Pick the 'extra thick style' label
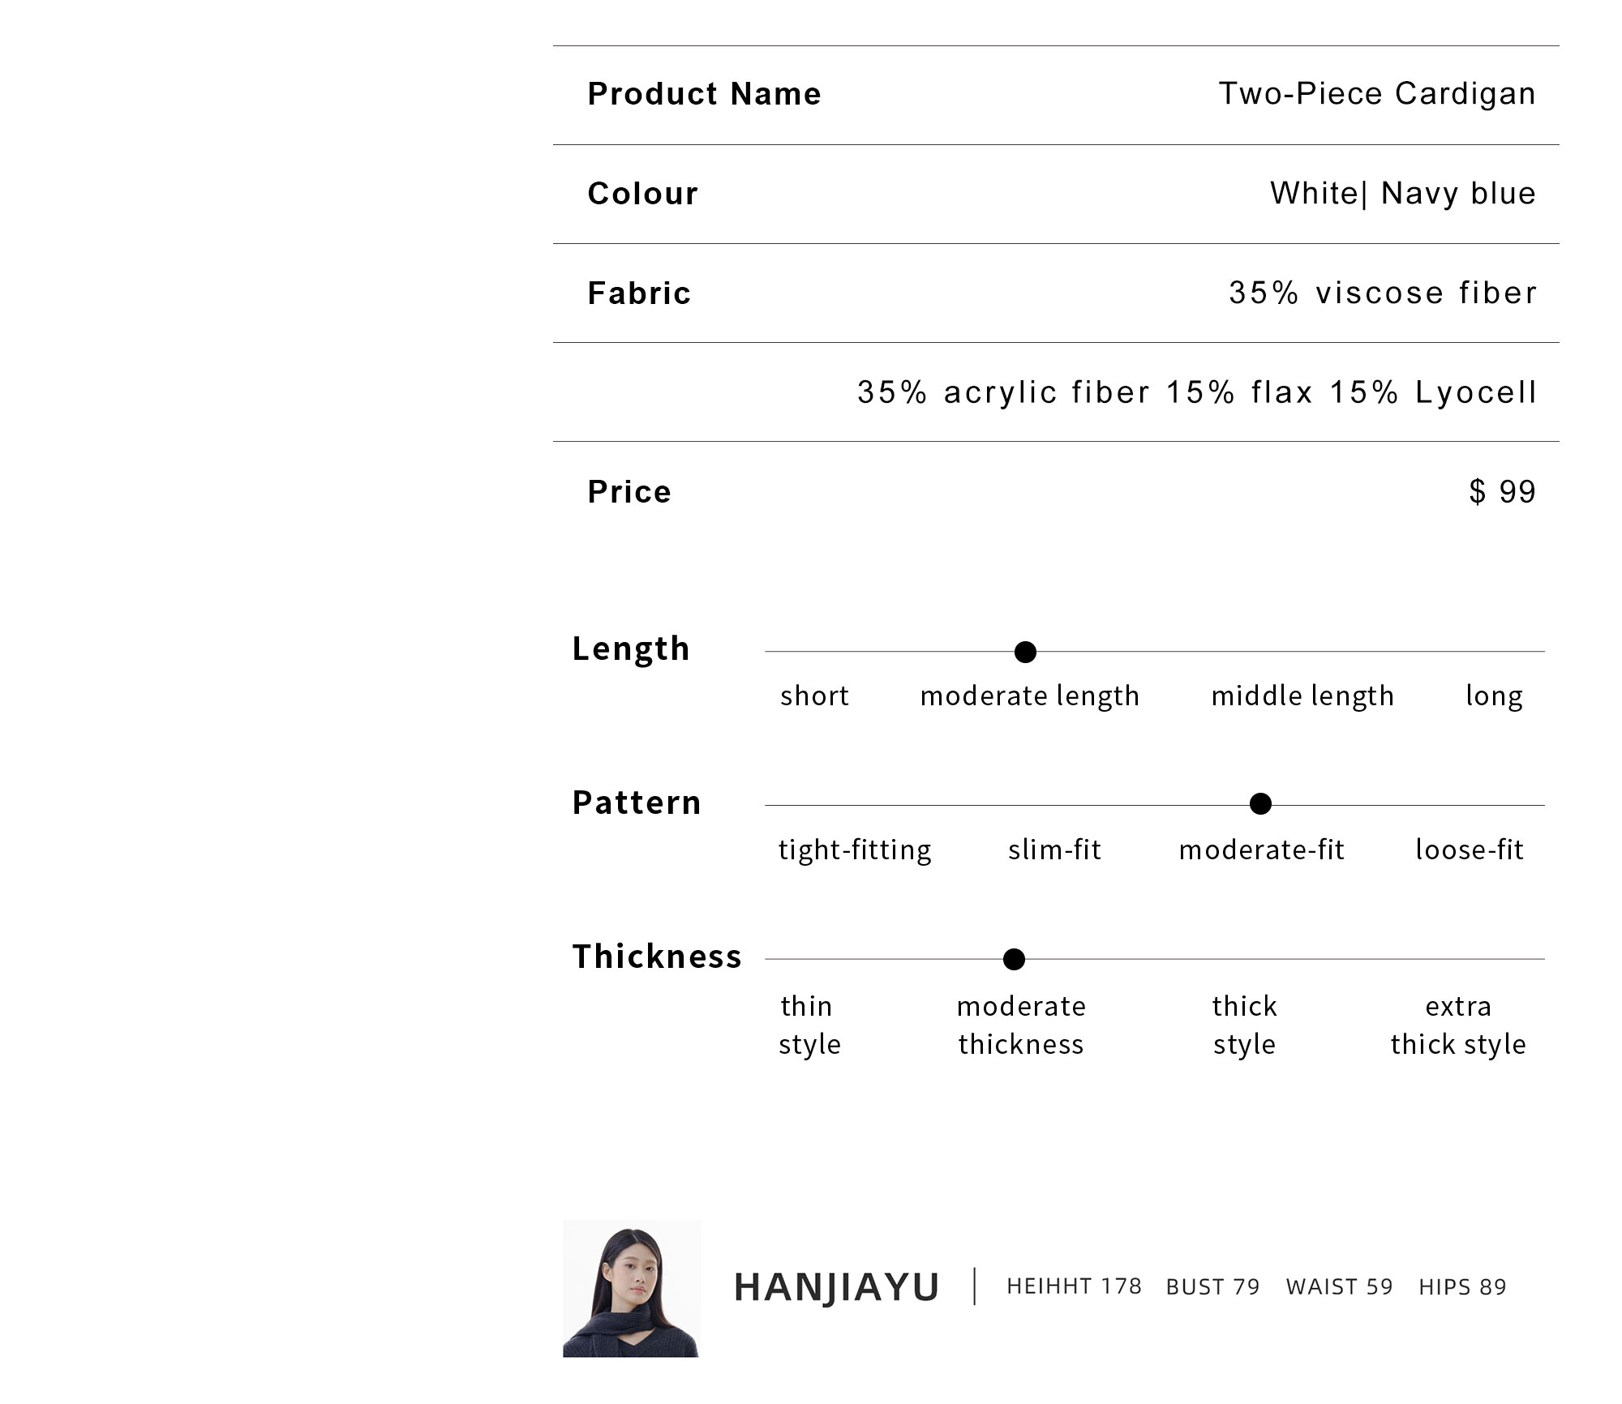This screenshot has width=1622, height=1404. 1458,1025
